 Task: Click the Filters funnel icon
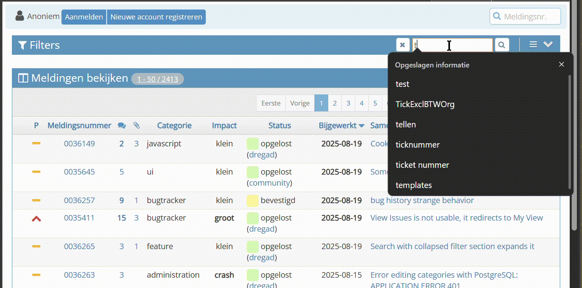(23, 45)
